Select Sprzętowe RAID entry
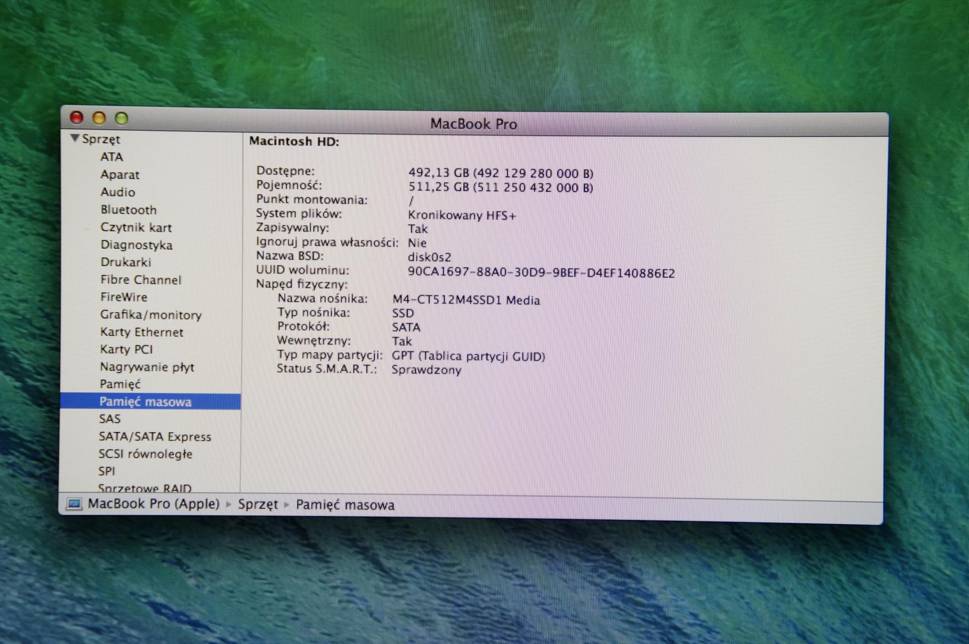Image resolution: width=969 pixels, height=644 pixels. point(144,488)
